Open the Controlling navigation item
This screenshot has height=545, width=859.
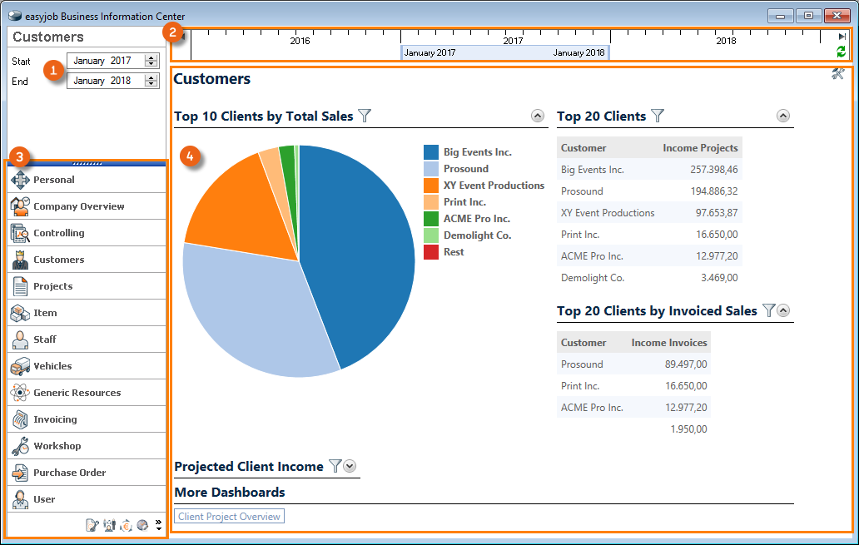tap(58, 233)
